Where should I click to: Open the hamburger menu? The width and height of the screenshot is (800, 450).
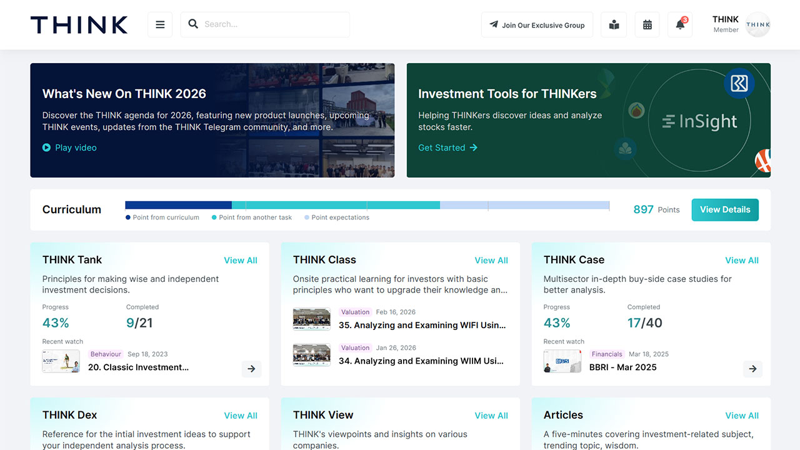160,25
